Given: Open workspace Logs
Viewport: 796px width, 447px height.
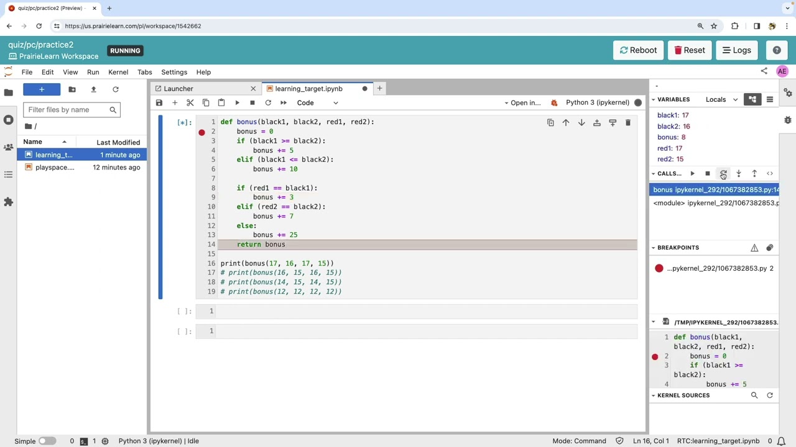Looking at the screenshot, I should (x=737, y=50).
